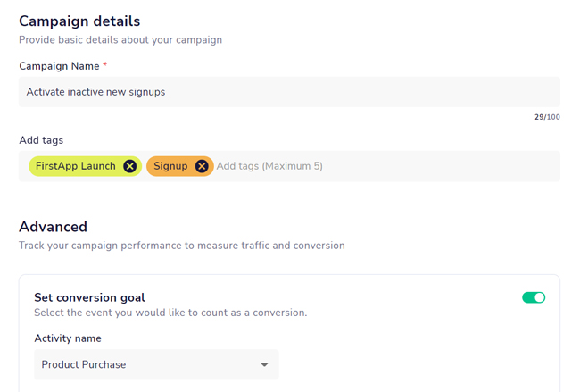The height and width of the screenshot is (392, 580).
Task: Click the Add tags label
Action: [x=41, y=140]
